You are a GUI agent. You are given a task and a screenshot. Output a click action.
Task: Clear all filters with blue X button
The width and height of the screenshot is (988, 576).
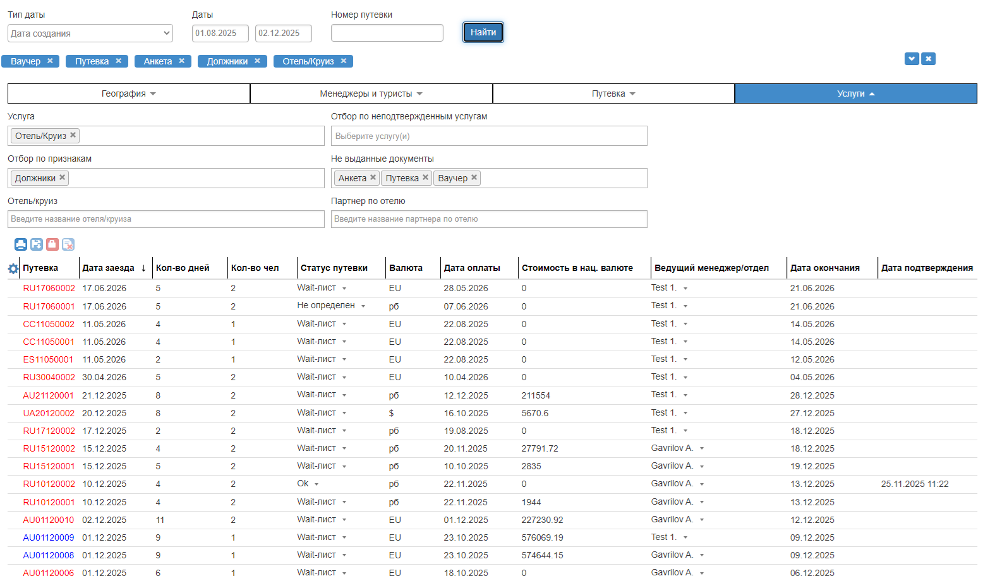click(928, 59)
